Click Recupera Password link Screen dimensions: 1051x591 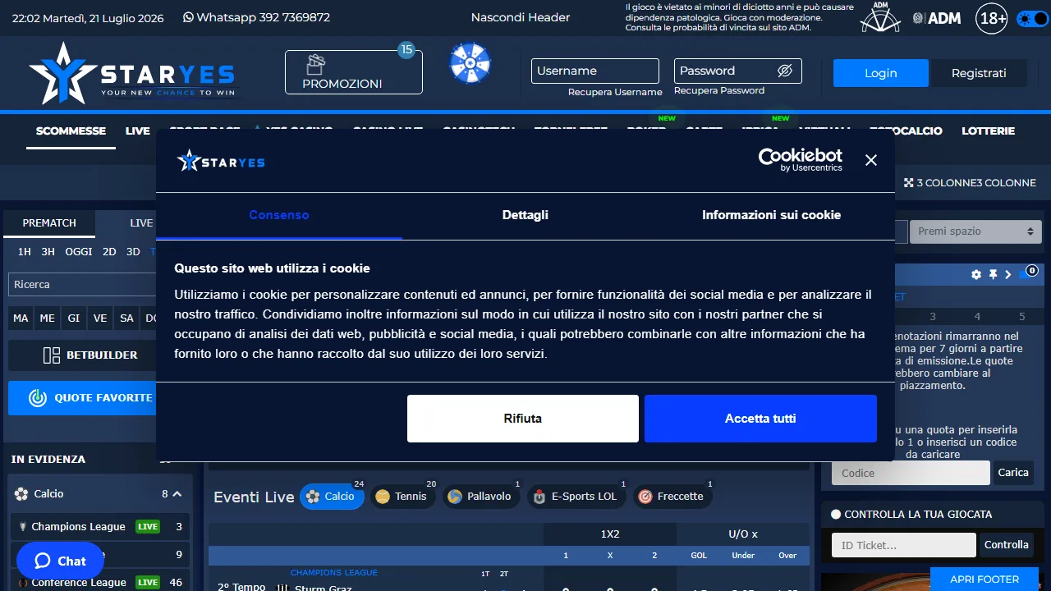click(719, 90)
